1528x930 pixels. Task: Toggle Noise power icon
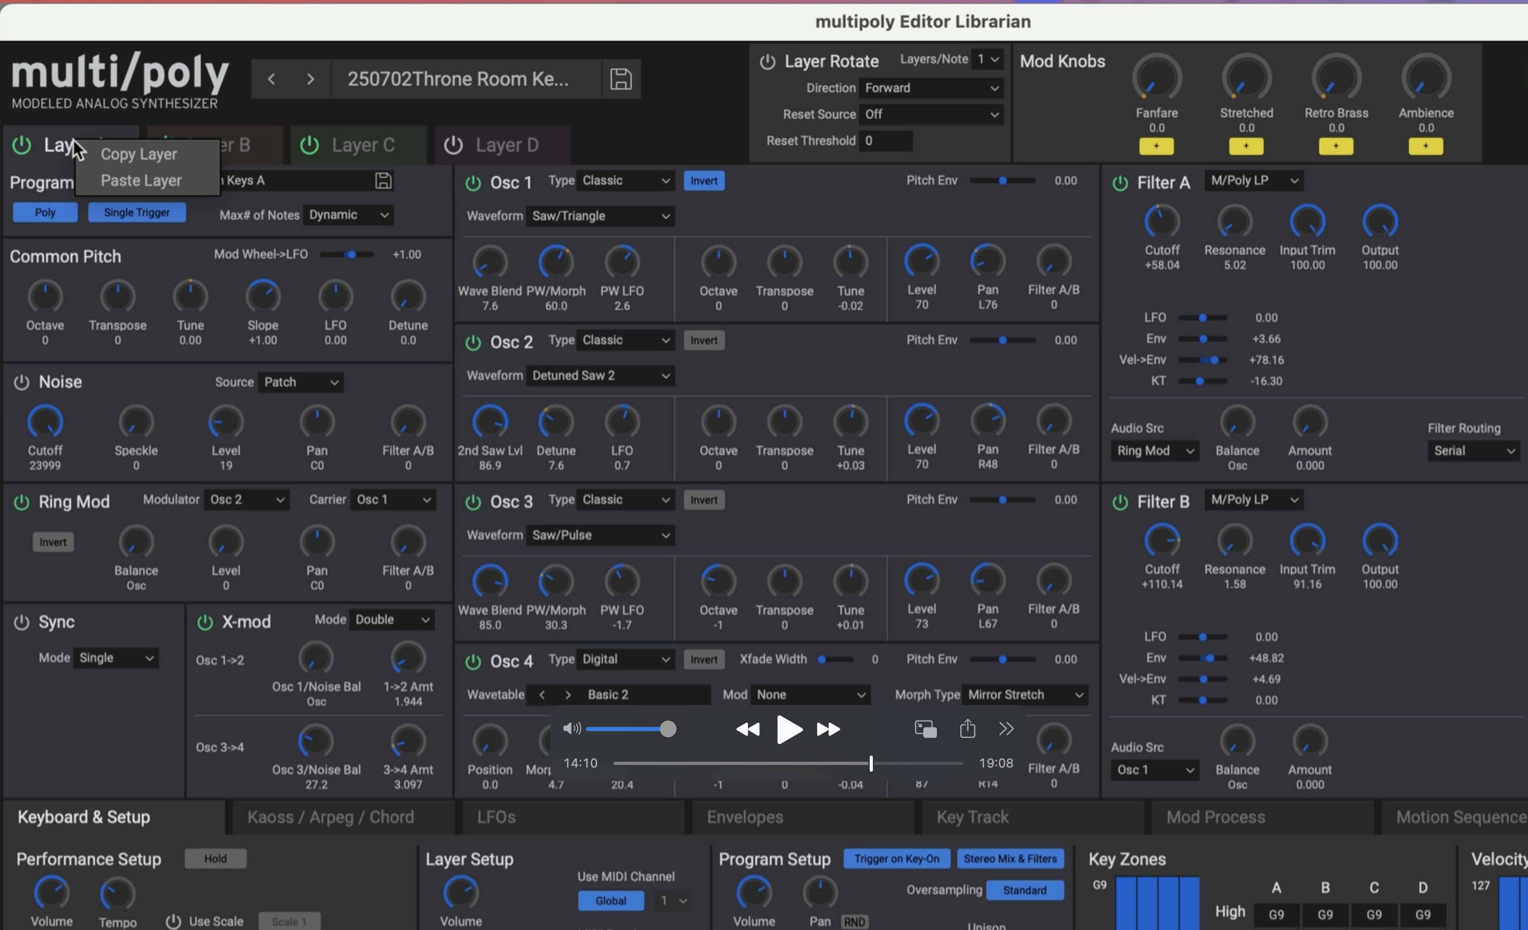tap(22, 382)
